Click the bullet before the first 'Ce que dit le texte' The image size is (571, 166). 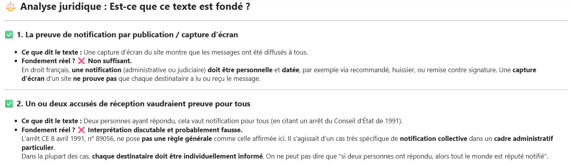(16, 52)
